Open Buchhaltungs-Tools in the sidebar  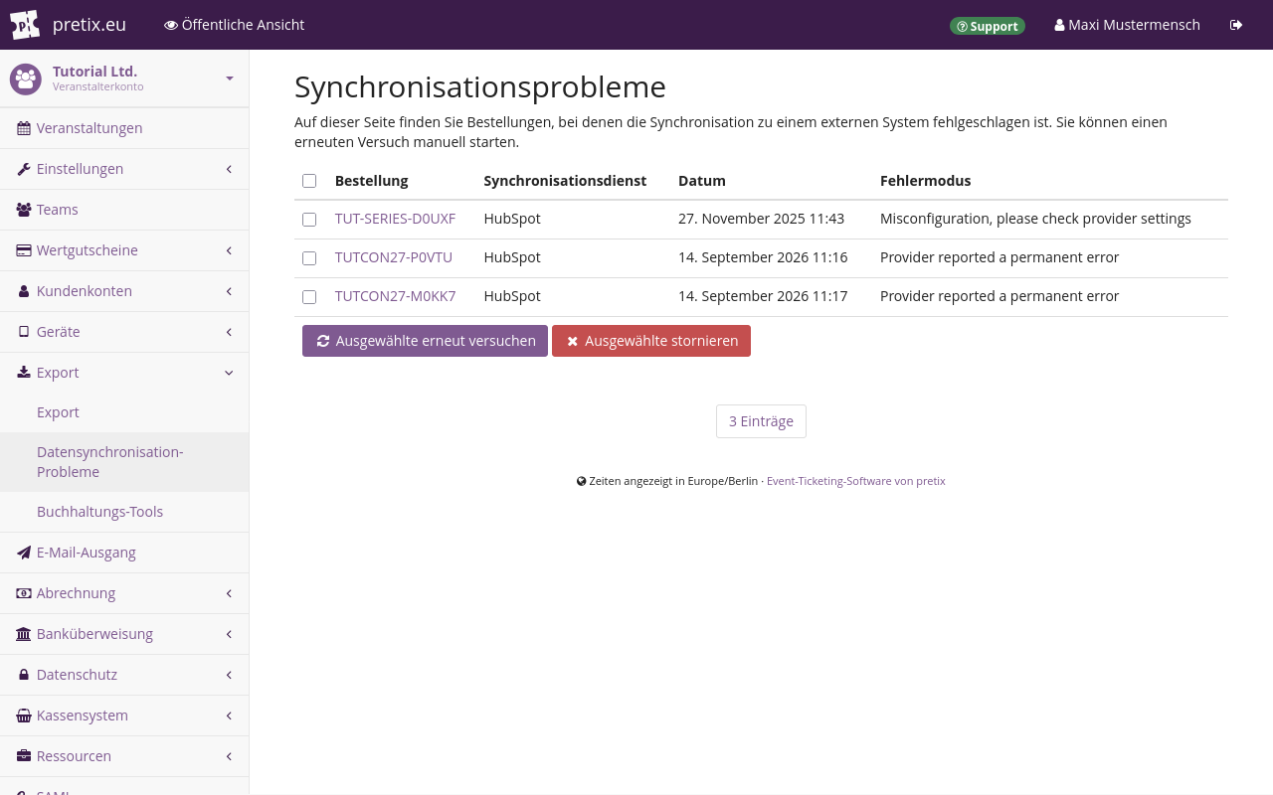124,512
